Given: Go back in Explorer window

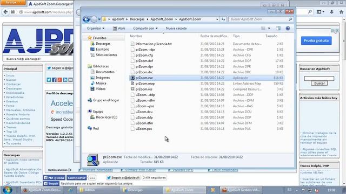Looking at the screenshot, I should 86,19.
